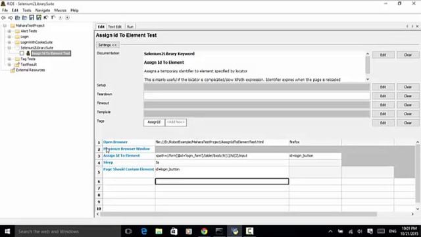421x237 pixels.
Task: Click the AssignId tag
Action: click(x=154, y=122)
